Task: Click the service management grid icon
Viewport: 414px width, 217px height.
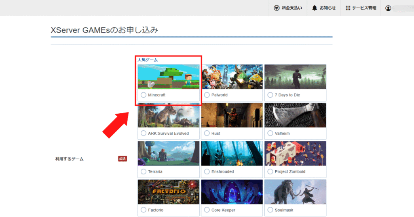Action: point(348,8)
